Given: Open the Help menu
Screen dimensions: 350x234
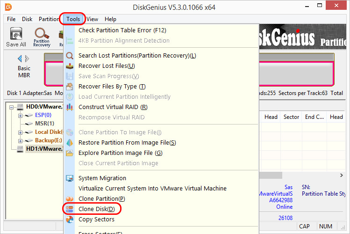Looking at the screenshot, I should [x=110, y=19].
